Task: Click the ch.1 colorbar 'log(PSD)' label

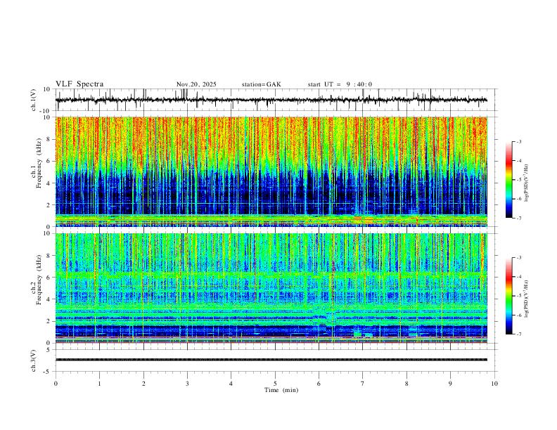Action: coord(527,183)
